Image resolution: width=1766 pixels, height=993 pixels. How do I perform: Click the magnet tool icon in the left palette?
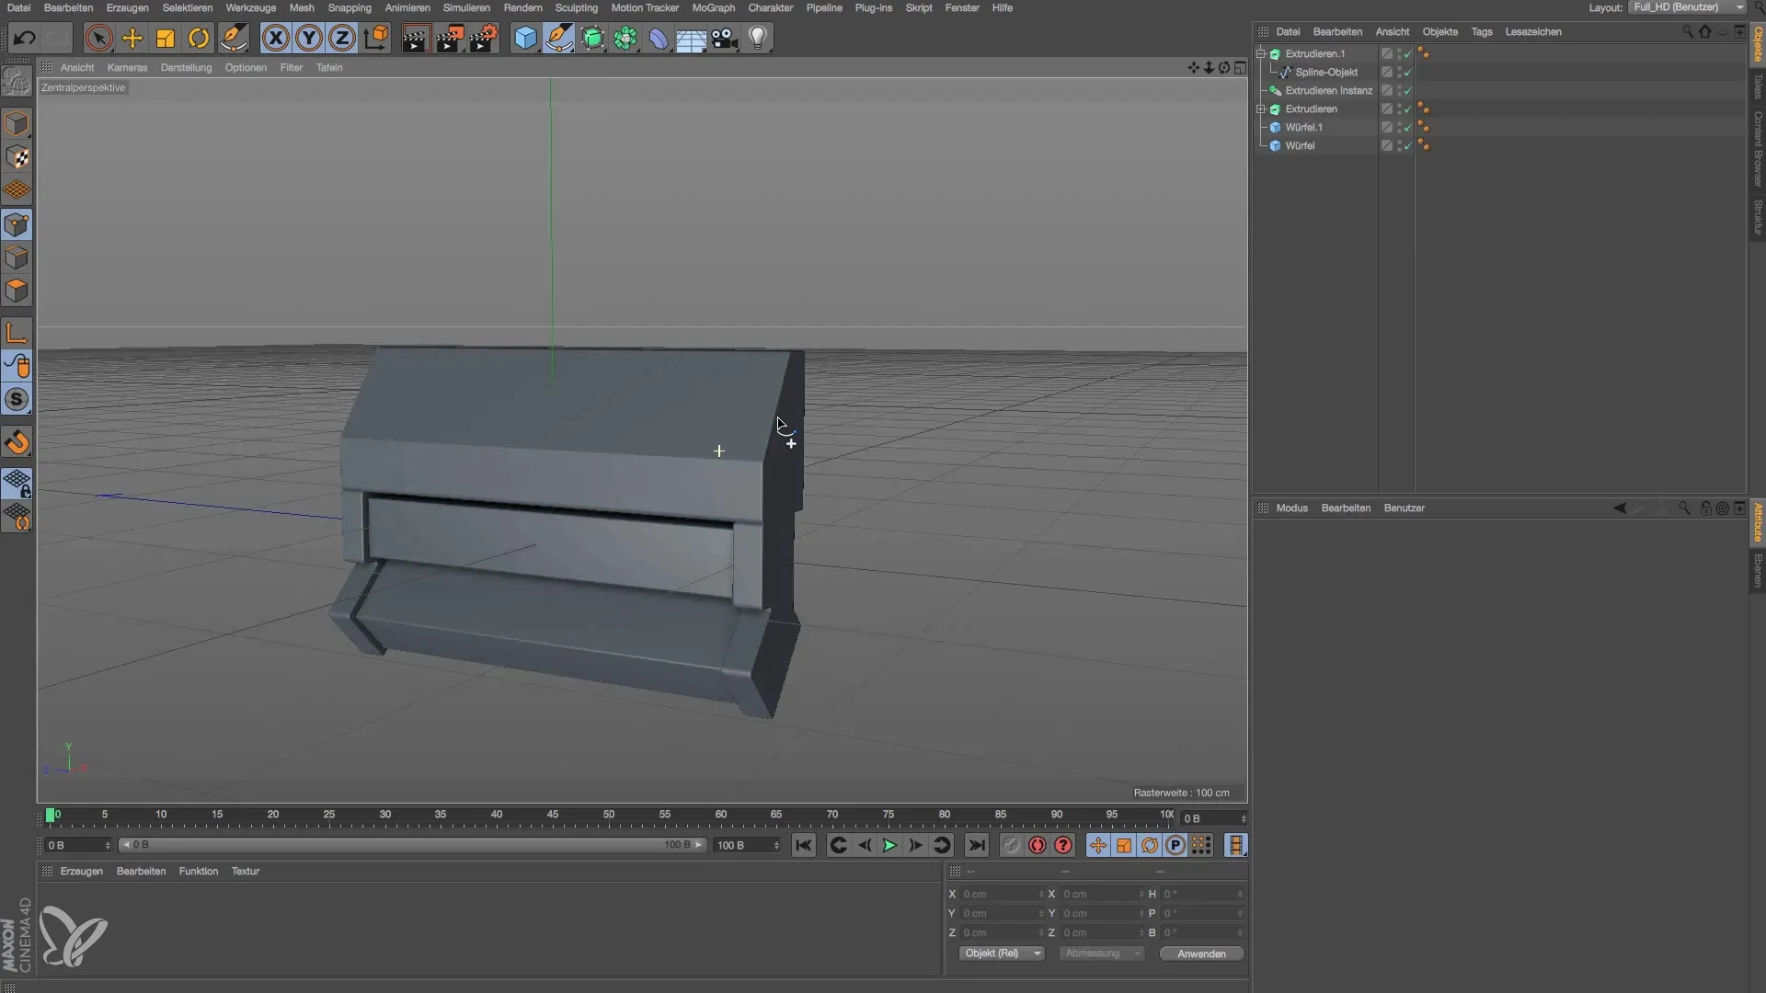[17, 442]
